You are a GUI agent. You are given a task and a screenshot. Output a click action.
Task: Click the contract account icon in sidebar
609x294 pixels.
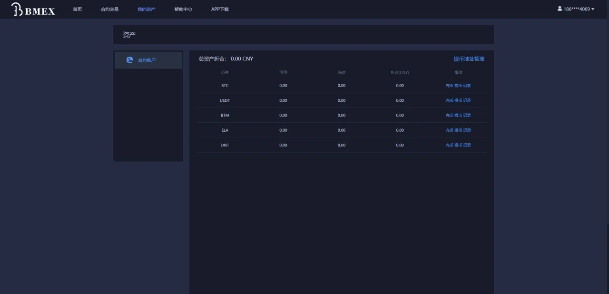tap(129, 60)
